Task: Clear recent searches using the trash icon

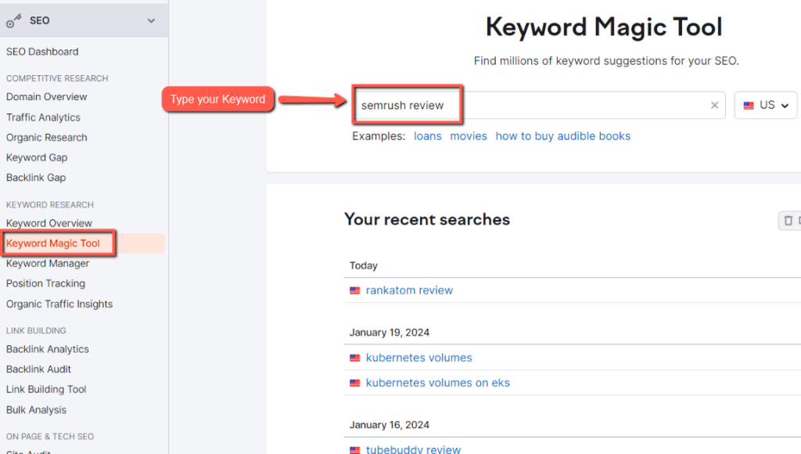Action: pos(788,221)
